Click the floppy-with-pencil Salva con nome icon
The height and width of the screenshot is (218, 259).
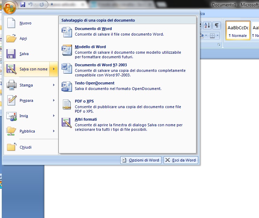(x=11, y=69)
